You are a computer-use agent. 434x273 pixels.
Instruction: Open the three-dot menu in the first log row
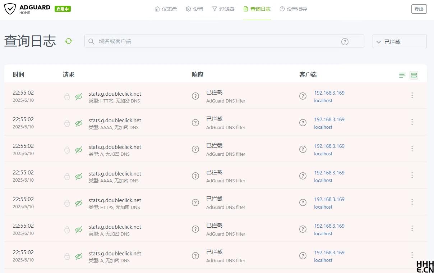(412, 95)
